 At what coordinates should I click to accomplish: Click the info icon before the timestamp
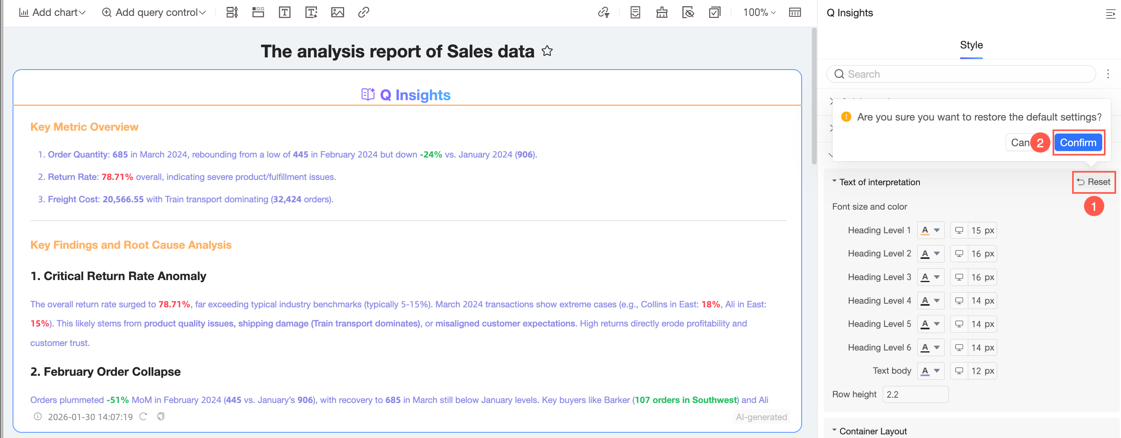coord(38,417)
